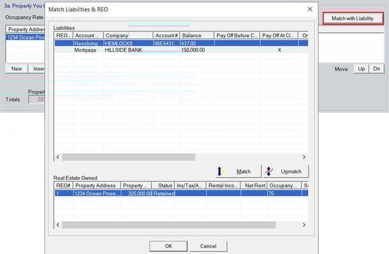This screenshot has height=254, width=389.
Task: Select balance 150,000.00 cell
Action: click(197, 50)
